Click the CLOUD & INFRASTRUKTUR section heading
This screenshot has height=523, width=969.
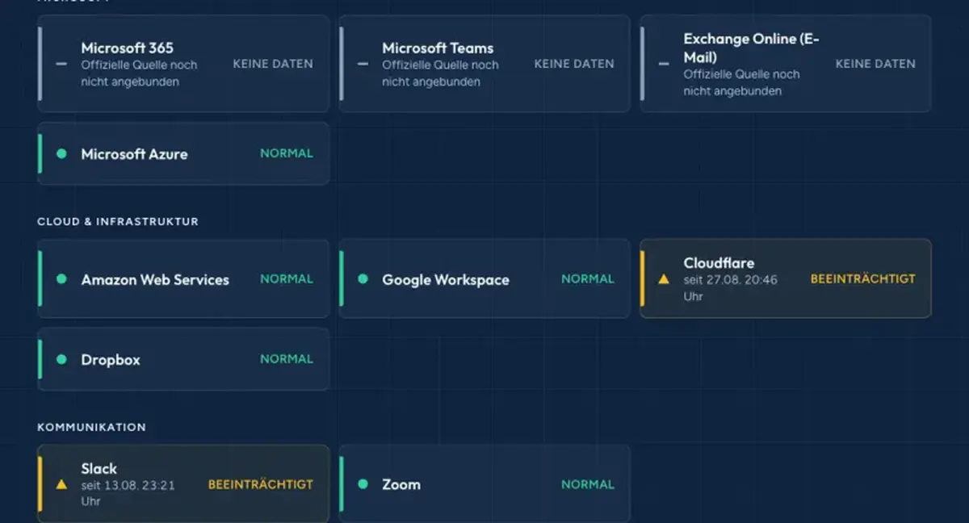[x=118, y=221]
